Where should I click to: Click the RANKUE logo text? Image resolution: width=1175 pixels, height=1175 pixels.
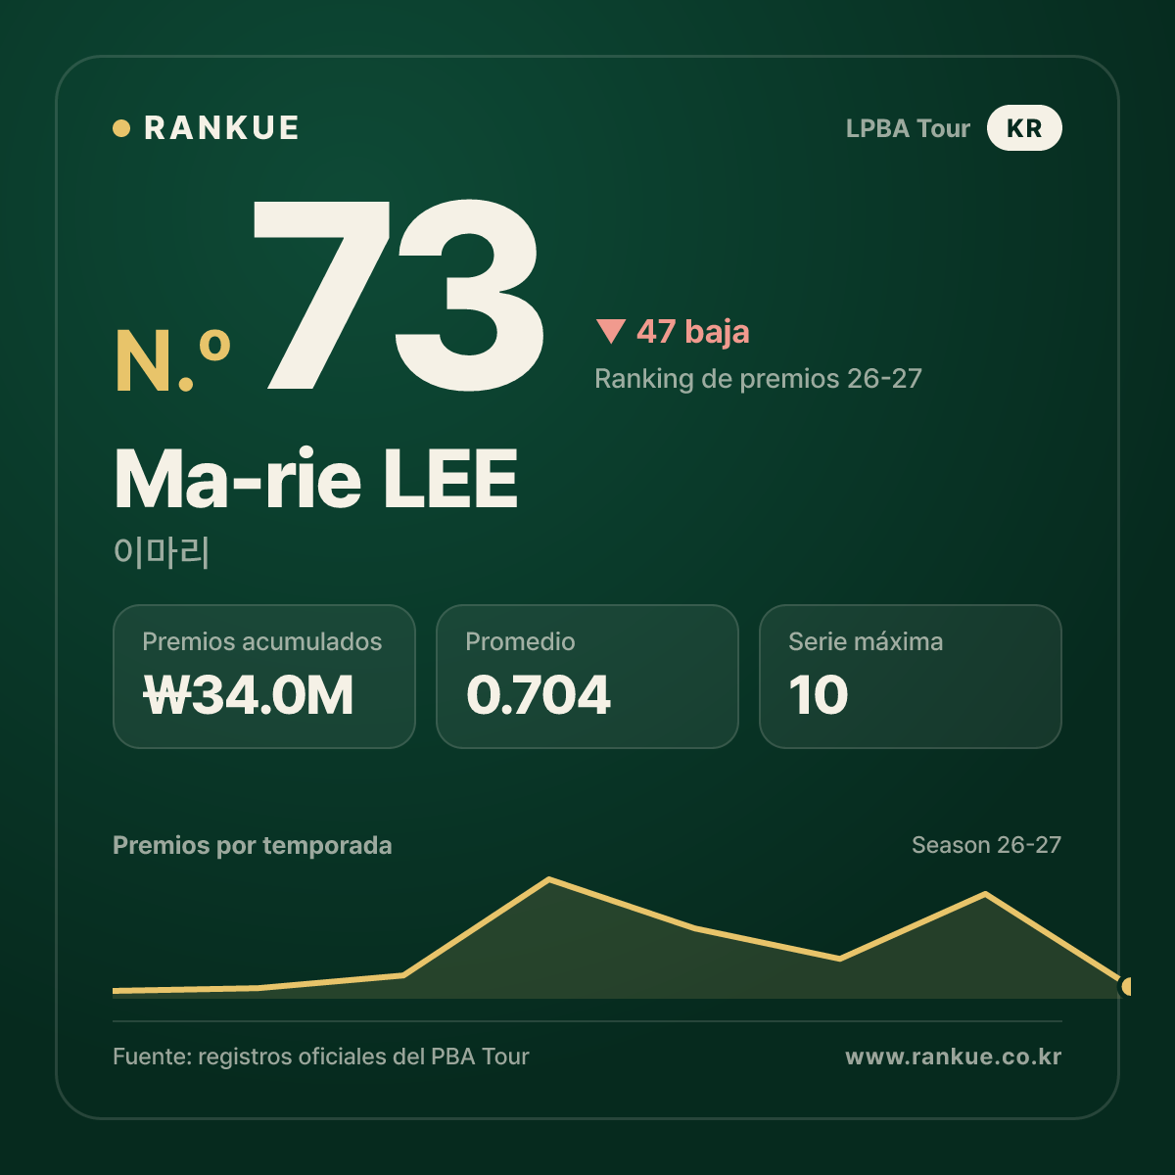coord(221,128)
